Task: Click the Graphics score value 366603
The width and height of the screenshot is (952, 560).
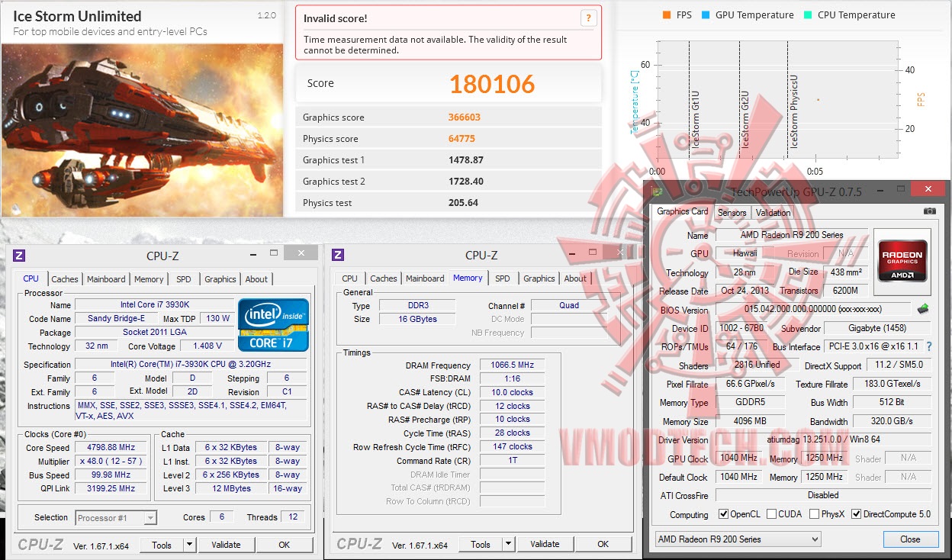Action: pos(465,117)
